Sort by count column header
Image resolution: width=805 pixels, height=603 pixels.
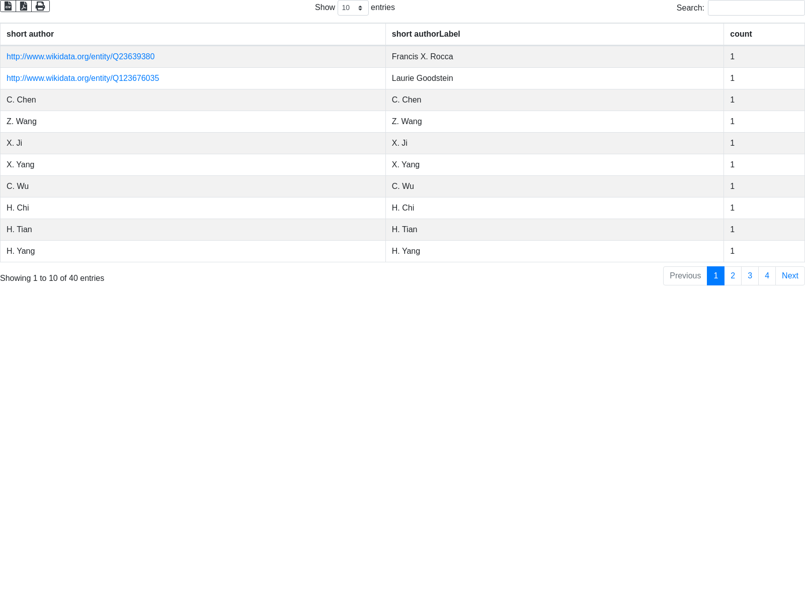tap(741, 34)
